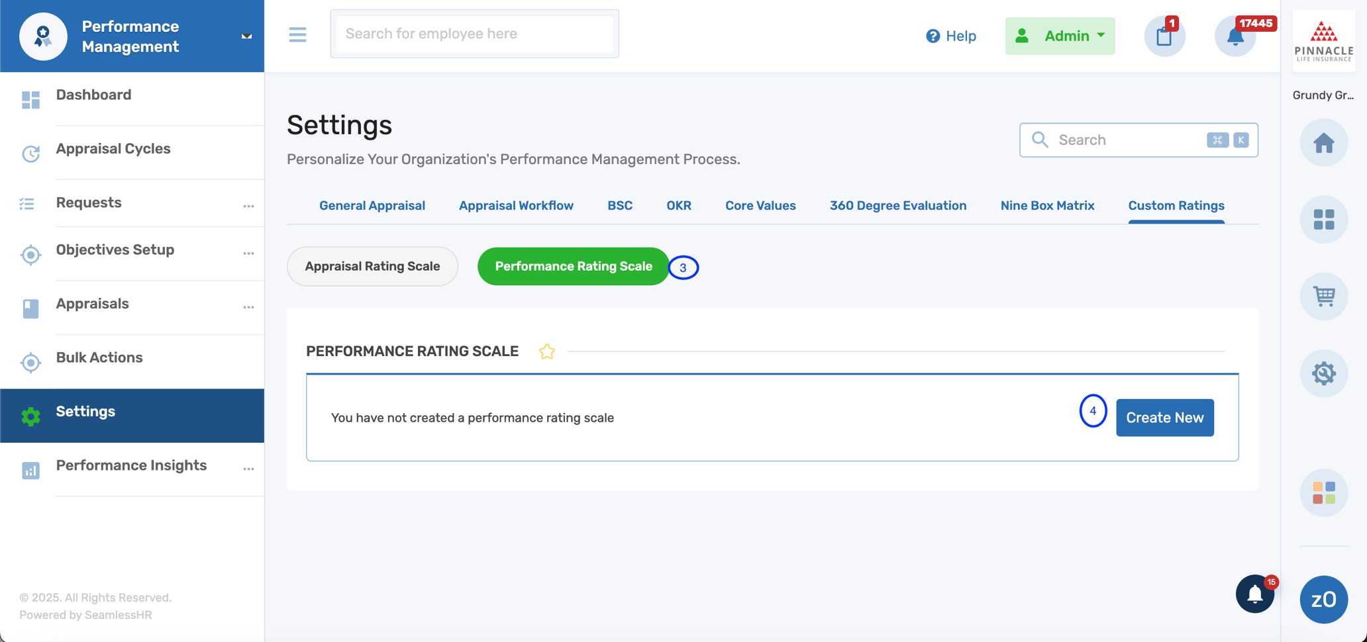The height and width of the screenshot is (642, 1367).
Task: Click the star next to Performance Rating Scale
Action: [x=547, y=351]
